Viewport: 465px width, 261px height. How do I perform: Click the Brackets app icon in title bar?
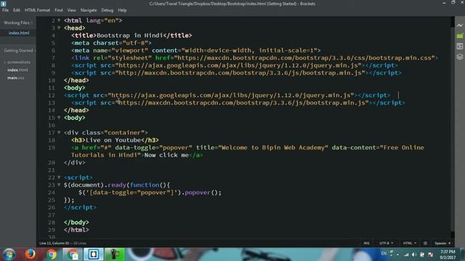[3, 4]
